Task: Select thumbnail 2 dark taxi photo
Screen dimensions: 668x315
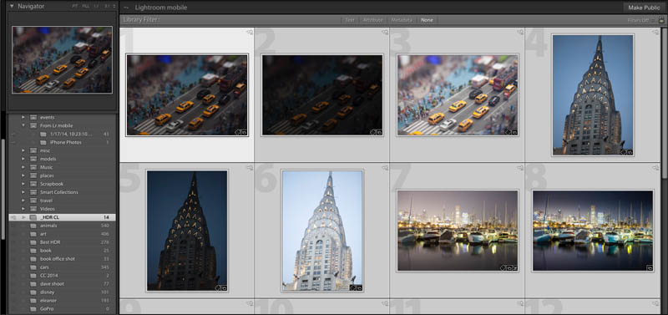Action: [322, 95]
